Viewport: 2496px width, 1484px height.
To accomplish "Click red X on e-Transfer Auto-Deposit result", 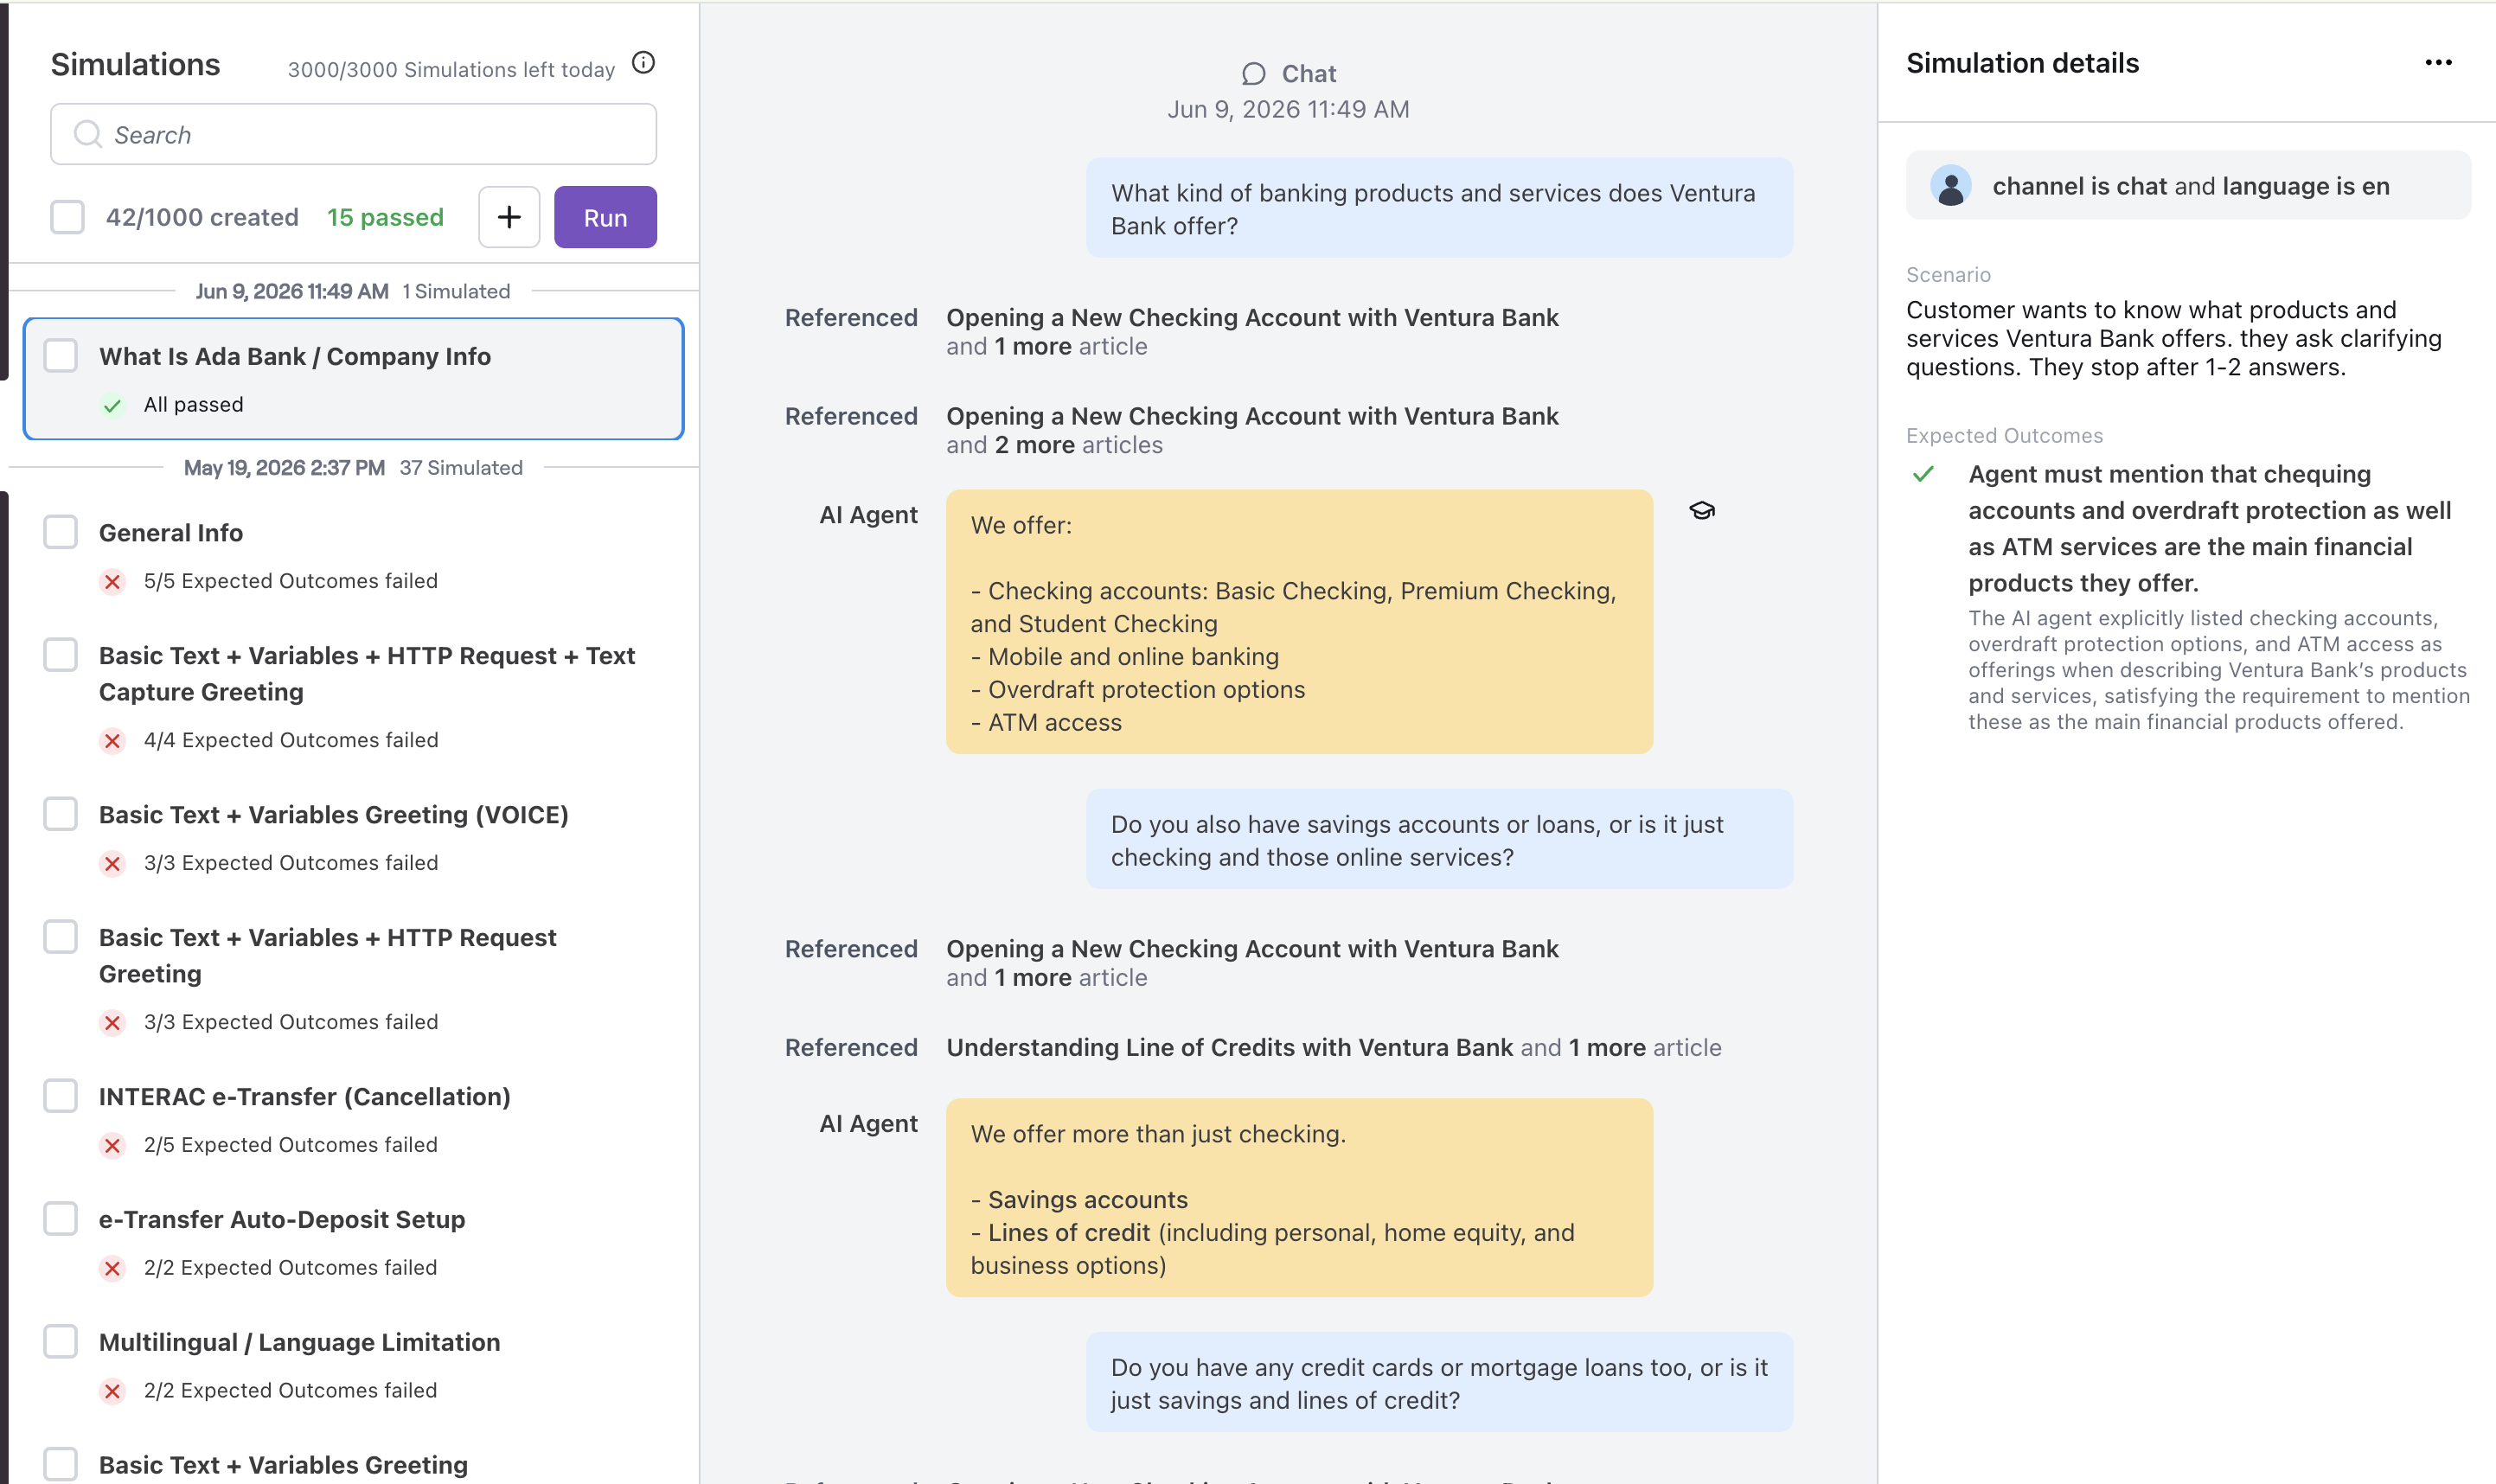I will (x=112, y=1268).
